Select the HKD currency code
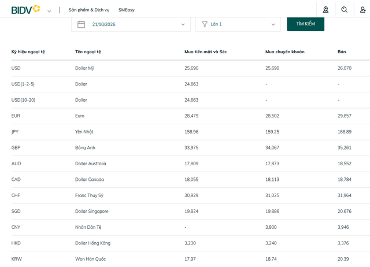Image resolution: width=370 pixels, height=267 pixels. [x=16, y=243]
